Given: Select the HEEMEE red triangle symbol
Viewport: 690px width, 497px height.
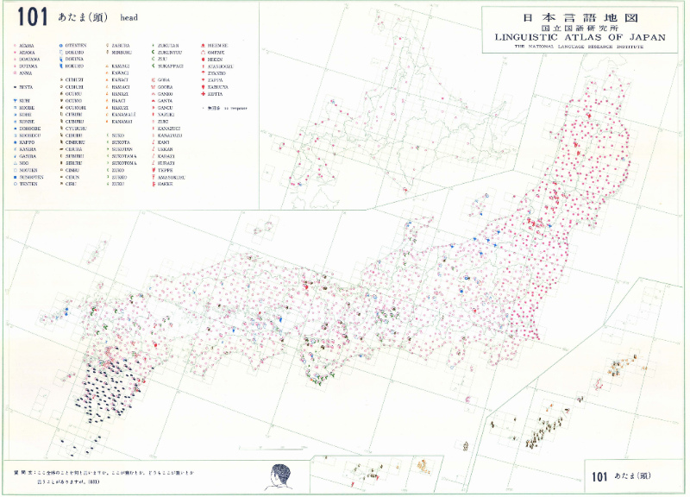Looking at the screenshot, I should [x=202, y=44].
